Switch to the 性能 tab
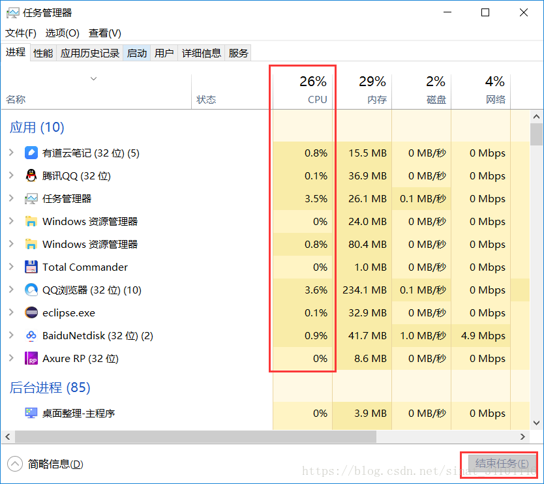 tap(43, 53)
